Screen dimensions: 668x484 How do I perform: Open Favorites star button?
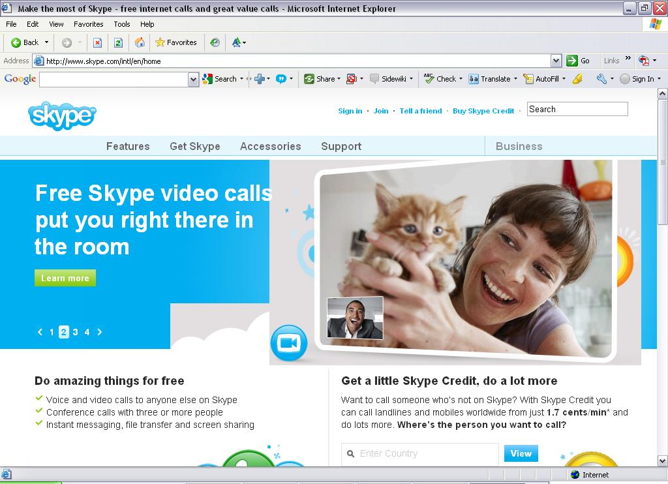[x=176, y=42]
